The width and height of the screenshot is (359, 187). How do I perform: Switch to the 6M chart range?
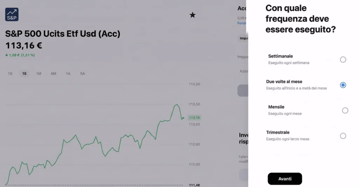pyautogui.click(x=53, y=74)
